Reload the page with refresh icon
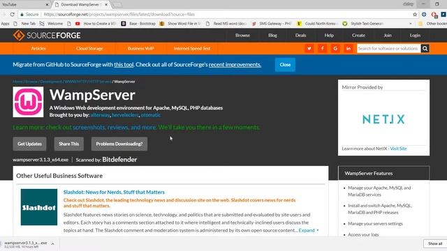447x251 pixels. [x=12, y=14]
